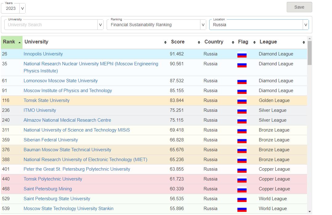This screenshot has height=215, width=332.
Task: Open Siberian Federal University link
Action: point(51,140)
